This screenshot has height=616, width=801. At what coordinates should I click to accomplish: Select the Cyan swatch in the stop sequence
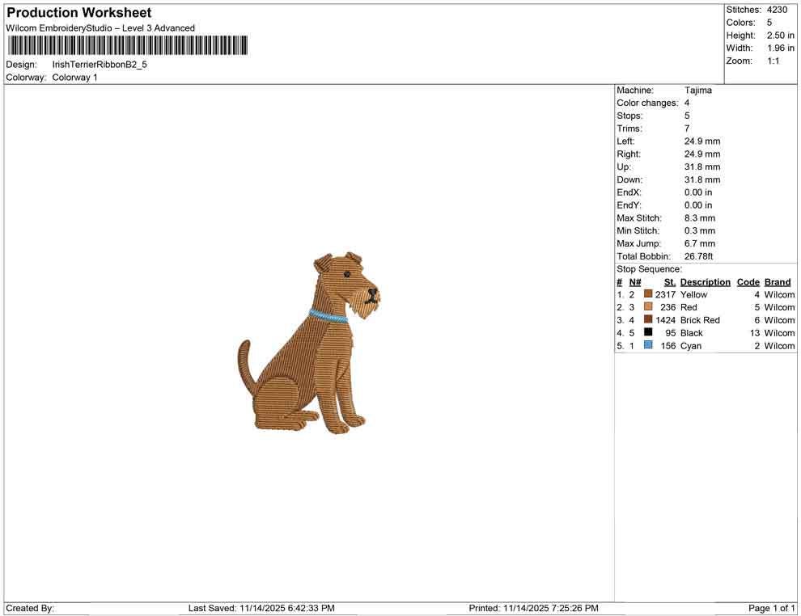click(647, 345)
